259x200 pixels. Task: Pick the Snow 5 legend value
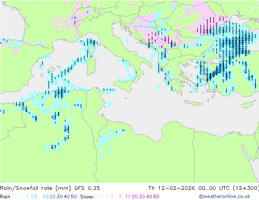pos(121,197)
